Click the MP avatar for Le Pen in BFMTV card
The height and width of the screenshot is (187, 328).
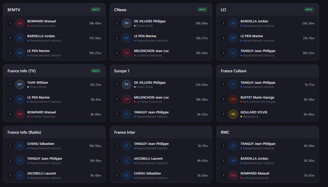[20, 53]
